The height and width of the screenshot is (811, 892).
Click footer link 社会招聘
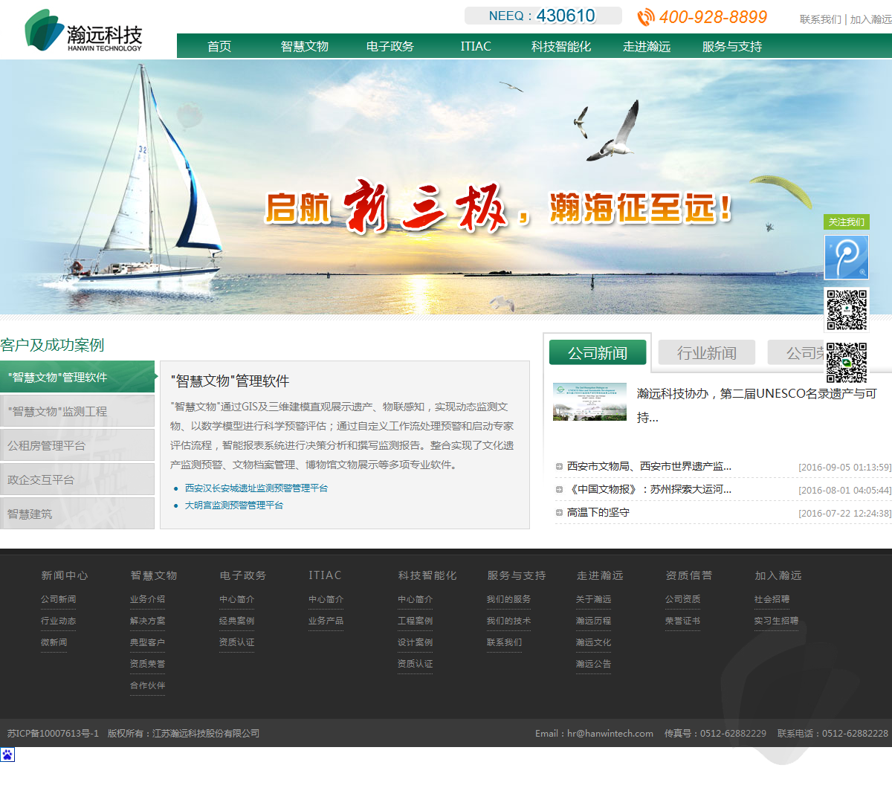click(772, 599)
